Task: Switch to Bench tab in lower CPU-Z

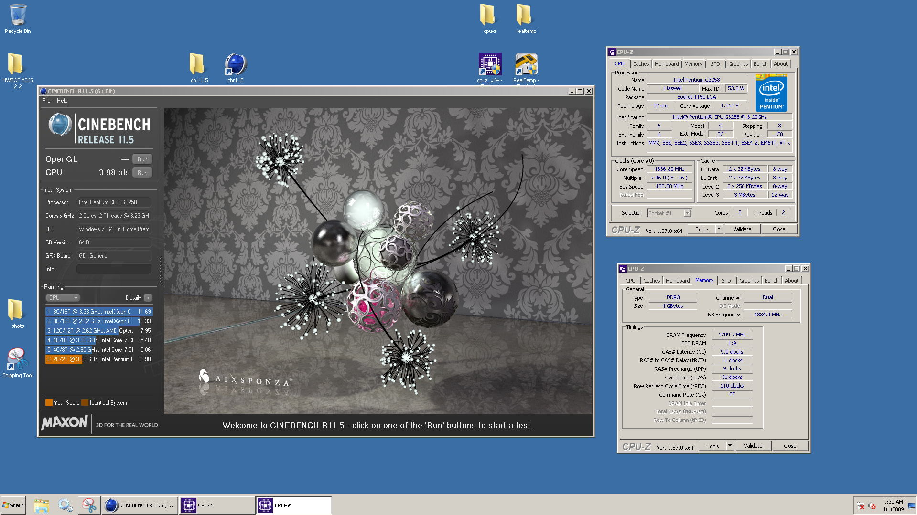Action: (x=771, y=281)
